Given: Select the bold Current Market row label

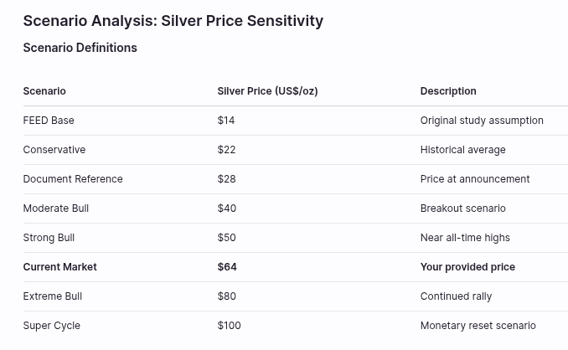Looking at the screenshot, I should click(60, 266).
